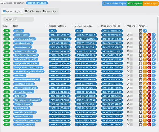
Task: Tick the options checkbox for AutoLogin
Action: (131, 39)
